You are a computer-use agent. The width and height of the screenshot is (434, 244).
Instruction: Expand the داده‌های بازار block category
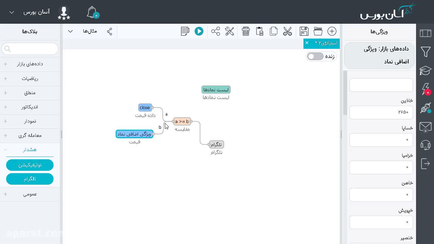[x=30, y=64]
